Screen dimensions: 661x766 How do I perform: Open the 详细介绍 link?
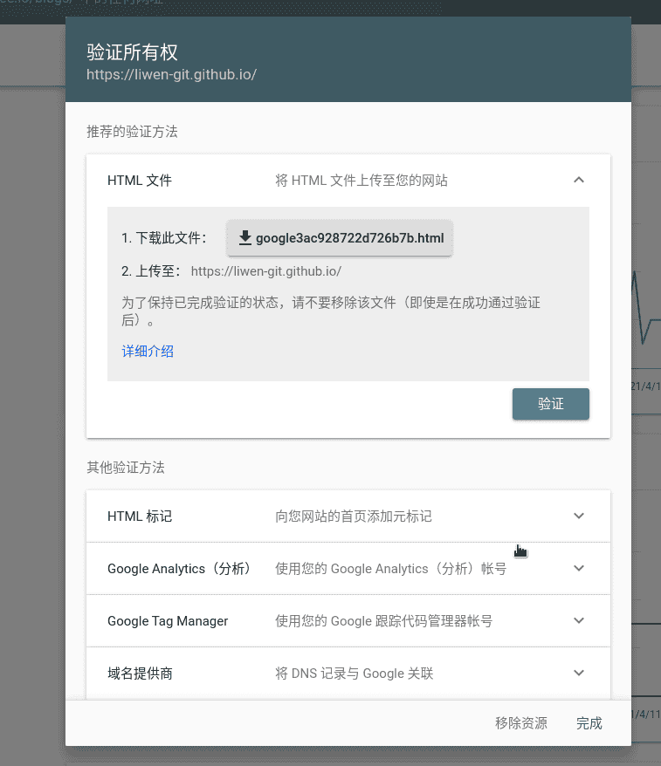148,352
